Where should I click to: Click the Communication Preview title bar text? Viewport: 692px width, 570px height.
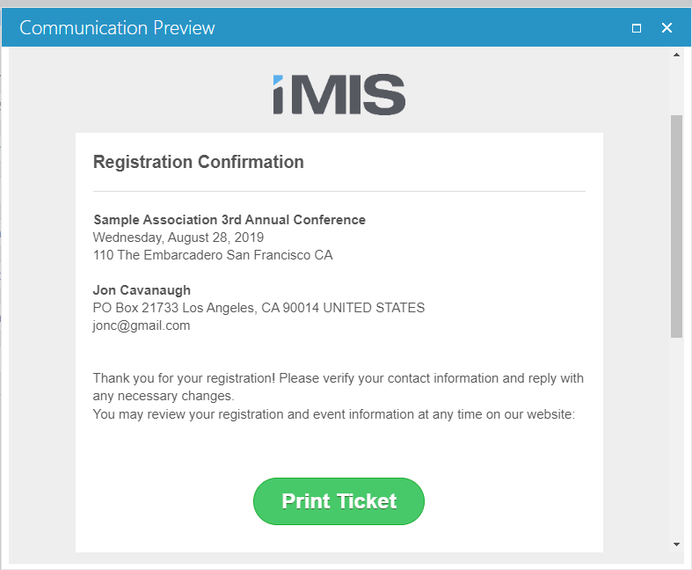point(117,28)
